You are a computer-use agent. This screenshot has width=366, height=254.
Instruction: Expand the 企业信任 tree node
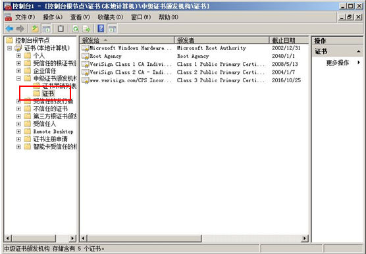pyautogui.click(x=18, y=71)
